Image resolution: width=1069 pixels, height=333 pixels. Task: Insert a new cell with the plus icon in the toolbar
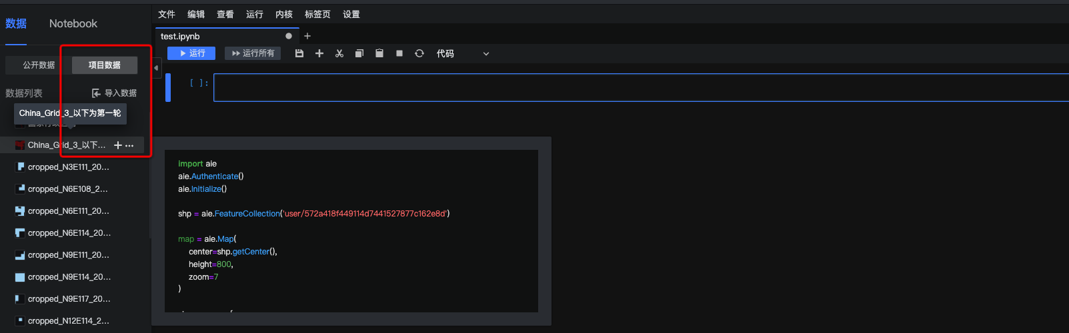(x=319, y=53)
